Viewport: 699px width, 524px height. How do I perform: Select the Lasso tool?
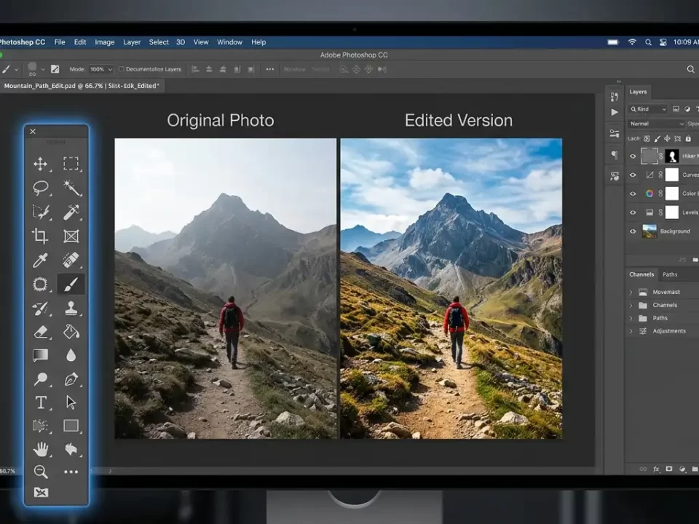(x=41, y=188)
